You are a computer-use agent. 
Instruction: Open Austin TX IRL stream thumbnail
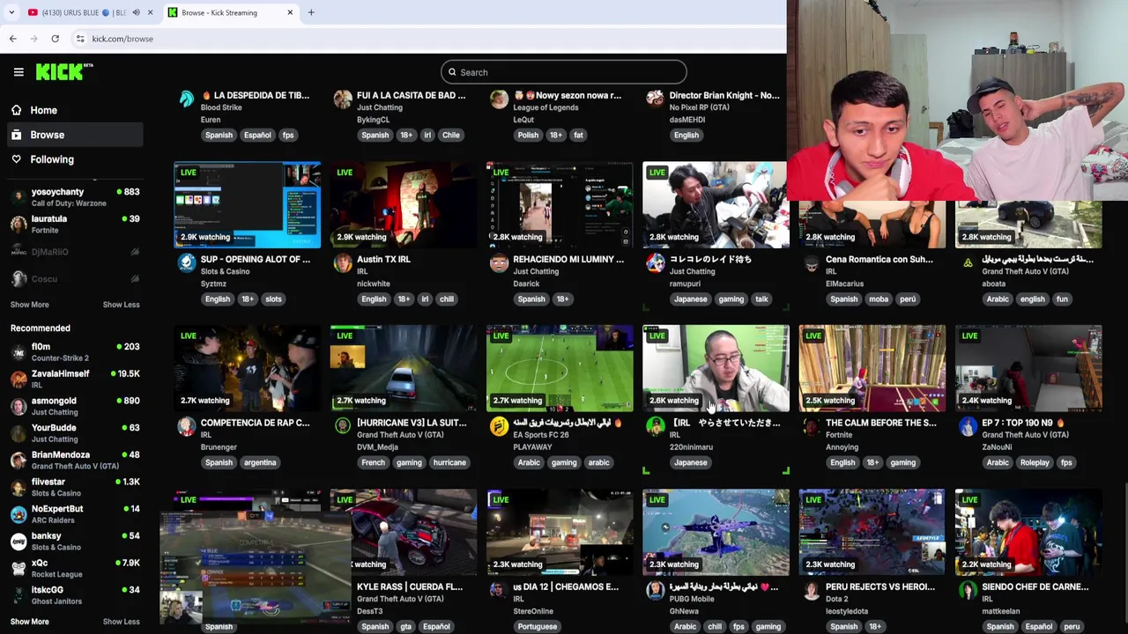click(404, 203)
